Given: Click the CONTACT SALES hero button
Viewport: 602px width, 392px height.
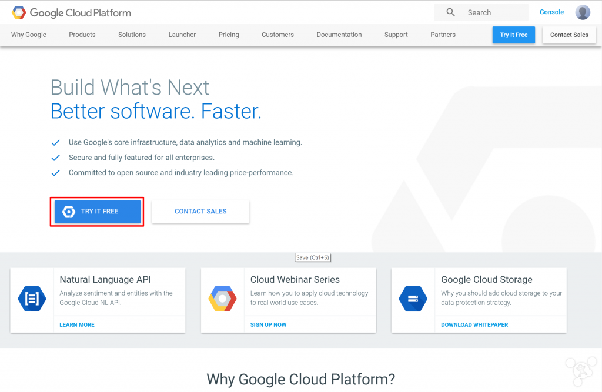Looking at the screenshot, I should (200, 211).
